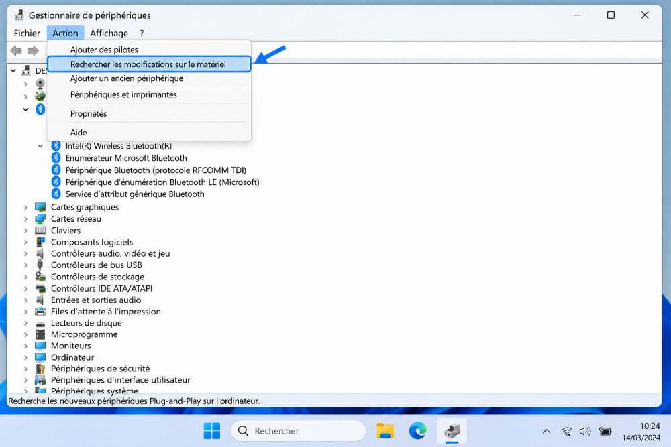Image resolution: width=671 pixels, height=447 pixels.
Task: Click the Contrôleurs IDE ATA/ATAPI icon
Action: 40,288
